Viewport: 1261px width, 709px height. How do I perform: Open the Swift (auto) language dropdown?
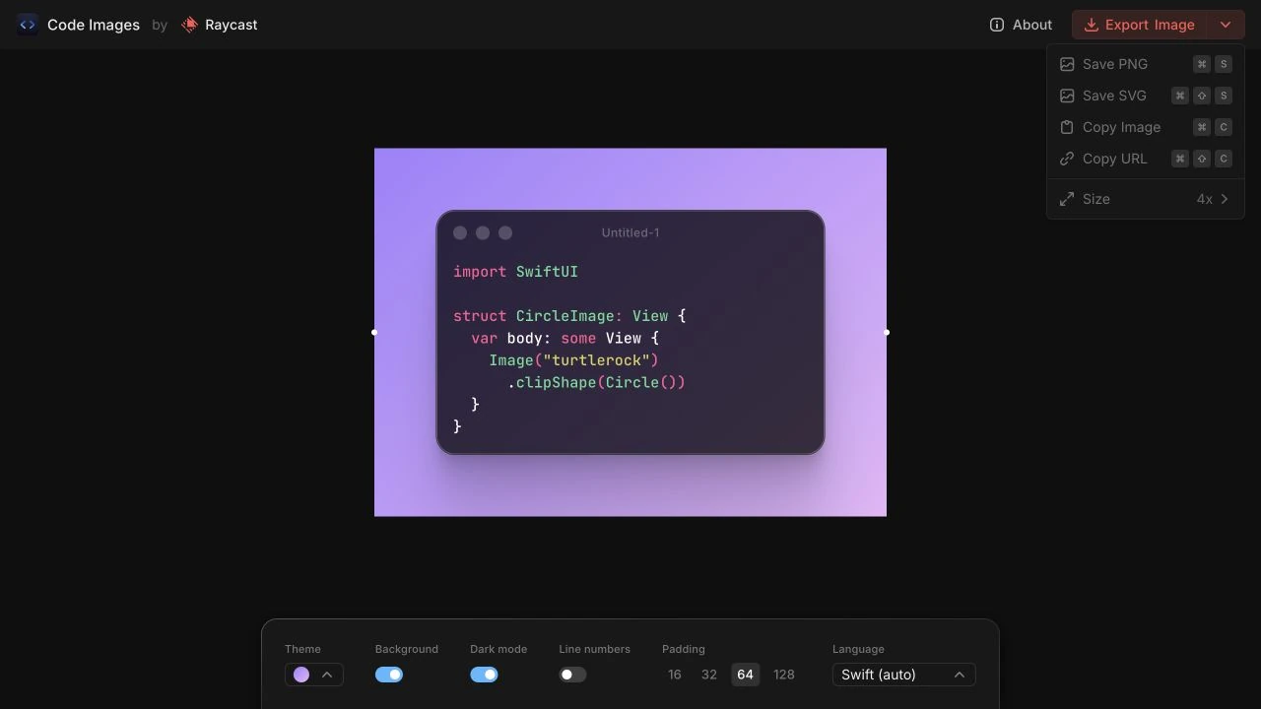[x=903, y=675]
